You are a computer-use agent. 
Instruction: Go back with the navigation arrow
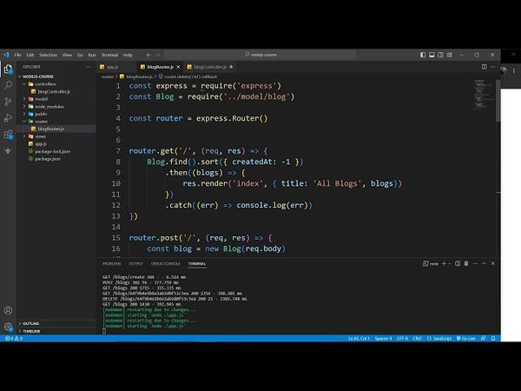[x=148, y=55]
